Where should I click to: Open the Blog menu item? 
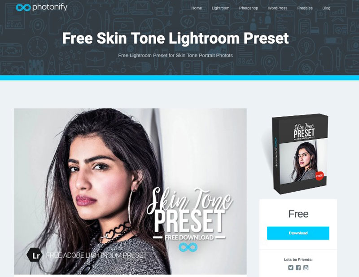(326, 8)
